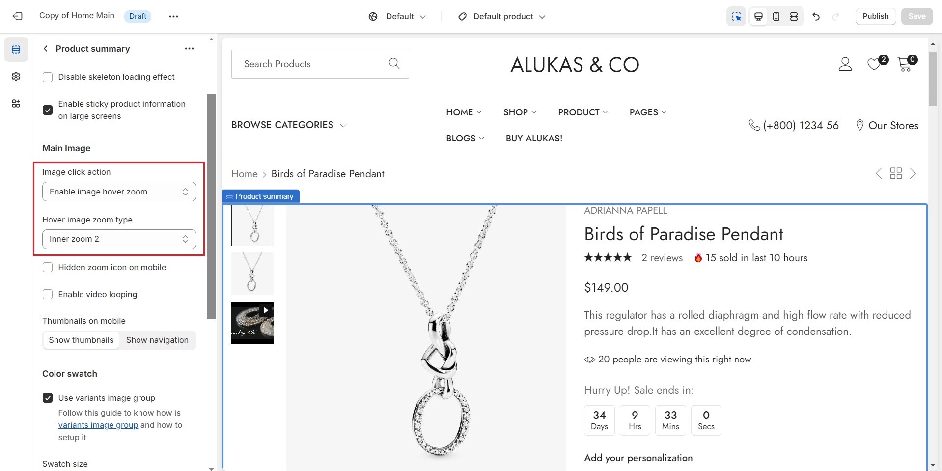The height and width of the screenshot is (471, 942).
Task: Toggle the inspector selection icon
Action: (736, 16)
